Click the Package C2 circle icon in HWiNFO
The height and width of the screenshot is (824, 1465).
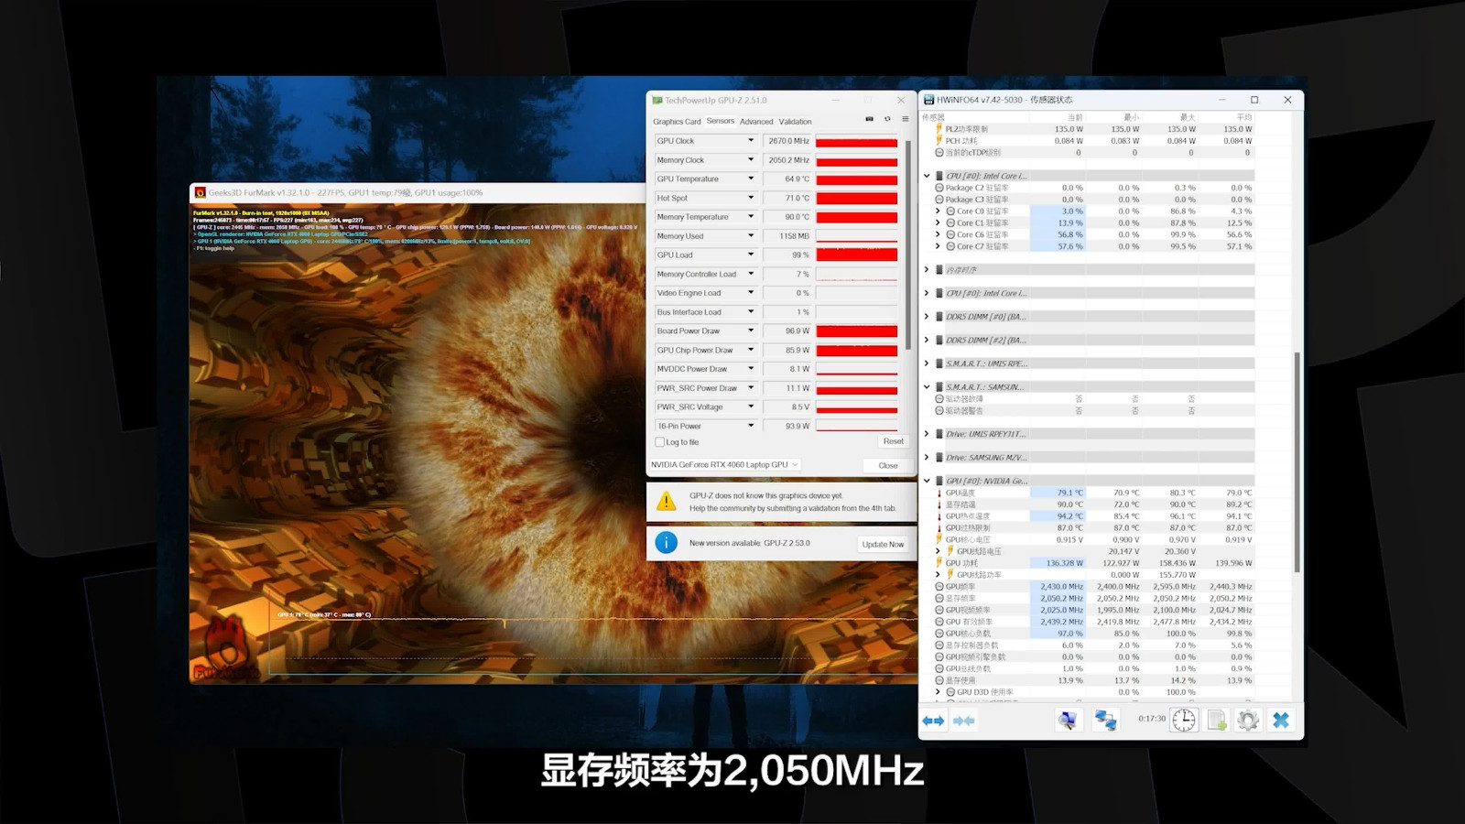pyautogui.click(x=939, y=188)
